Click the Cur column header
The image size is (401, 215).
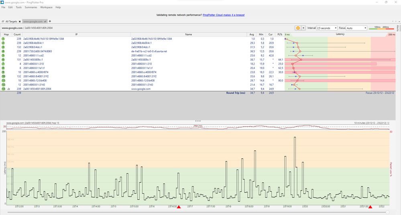pyautogui.click(x=270, y=34)
